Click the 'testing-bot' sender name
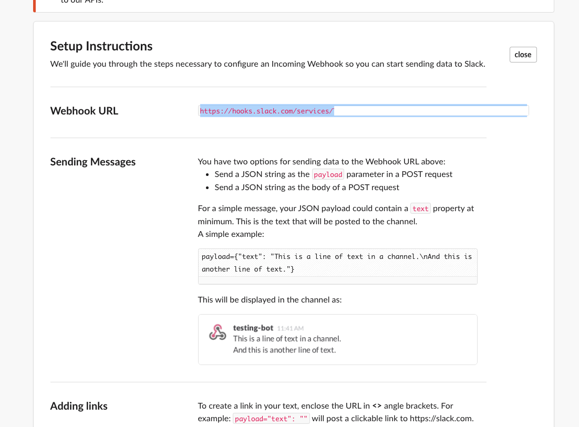579x427 pixels. (253, 328)
